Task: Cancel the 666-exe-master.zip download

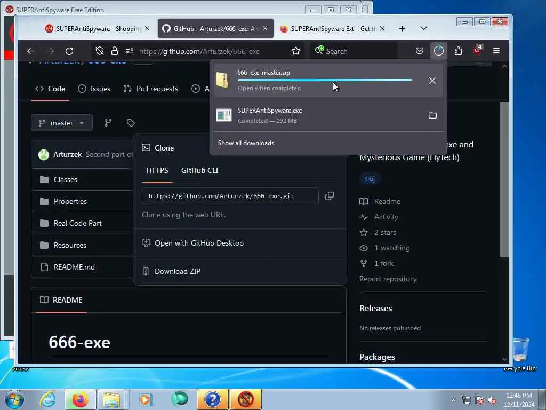Action: coord(432,81)
